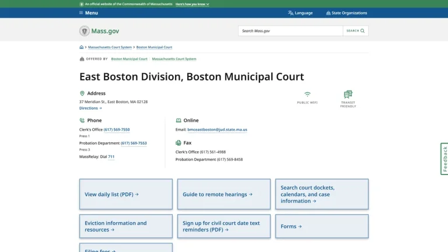The image size is (448, 252).
Task: Click the offered-by building icon
Action: point(82,59)
